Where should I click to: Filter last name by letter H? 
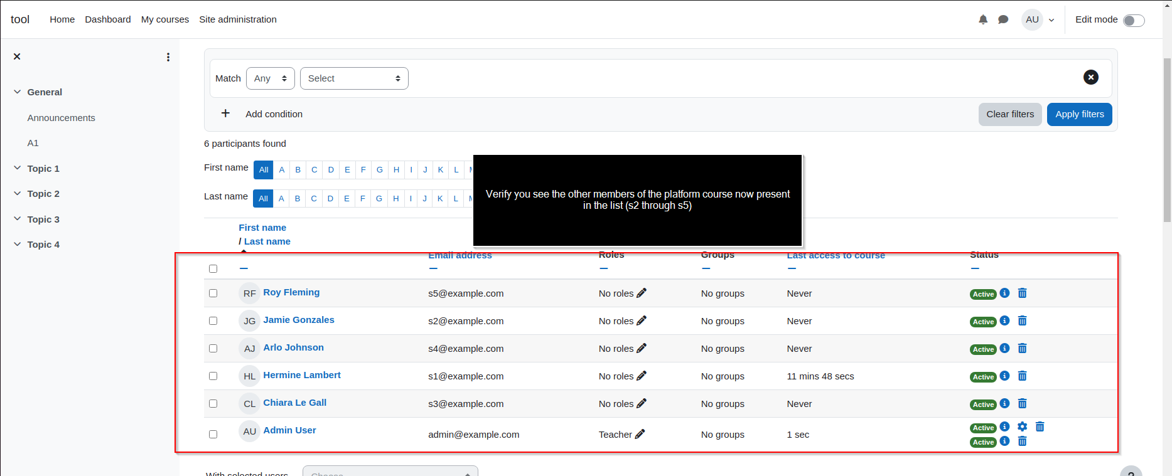tap(396, 198)
